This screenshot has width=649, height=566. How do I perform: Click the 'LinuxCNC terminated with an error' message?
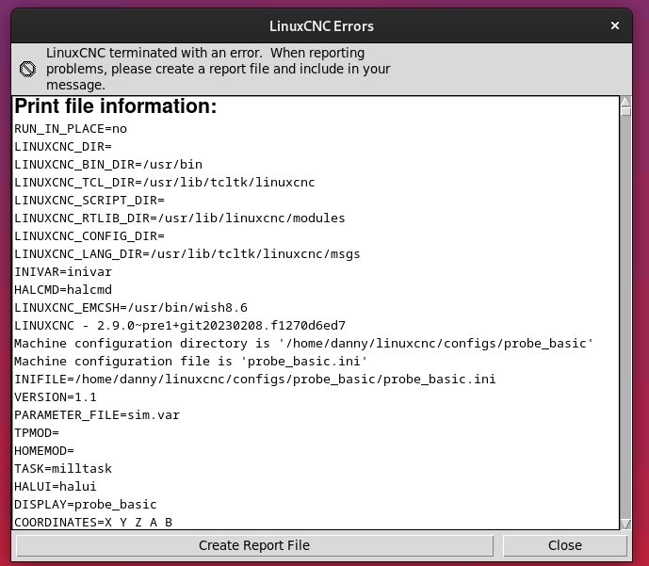[x=218, y=69]
